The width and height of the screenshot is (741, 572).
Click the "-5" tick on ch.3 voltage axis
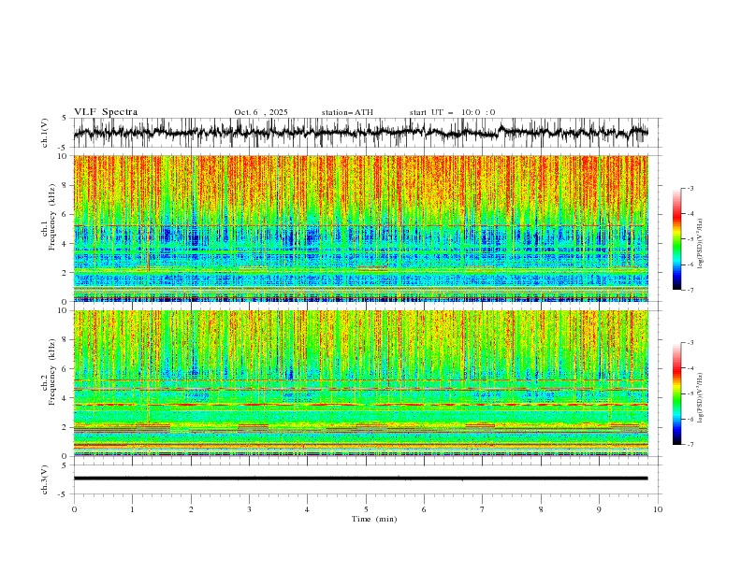click(64, 494)
